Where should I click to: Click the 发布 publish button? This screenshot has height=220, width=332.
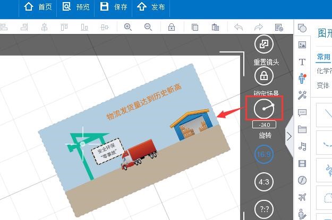(x=151, y=7)
